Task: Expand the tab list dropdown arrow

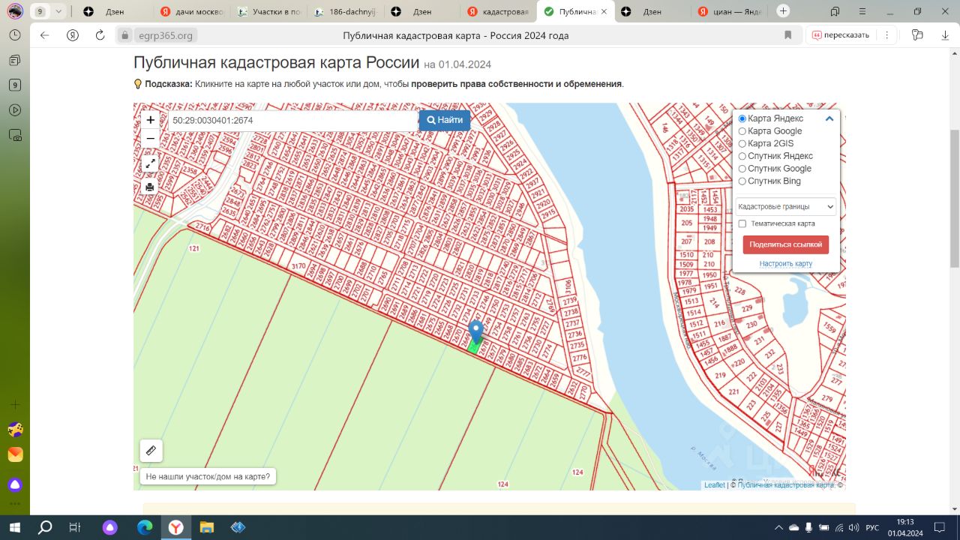Action: (58, 11)
